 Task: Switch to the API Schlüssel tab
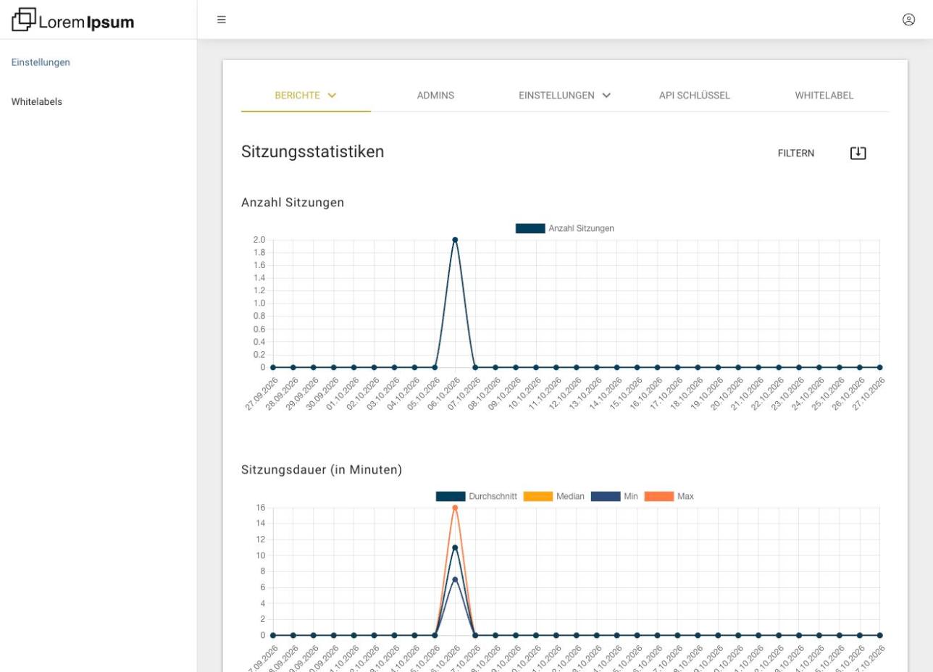click(694, 96)
